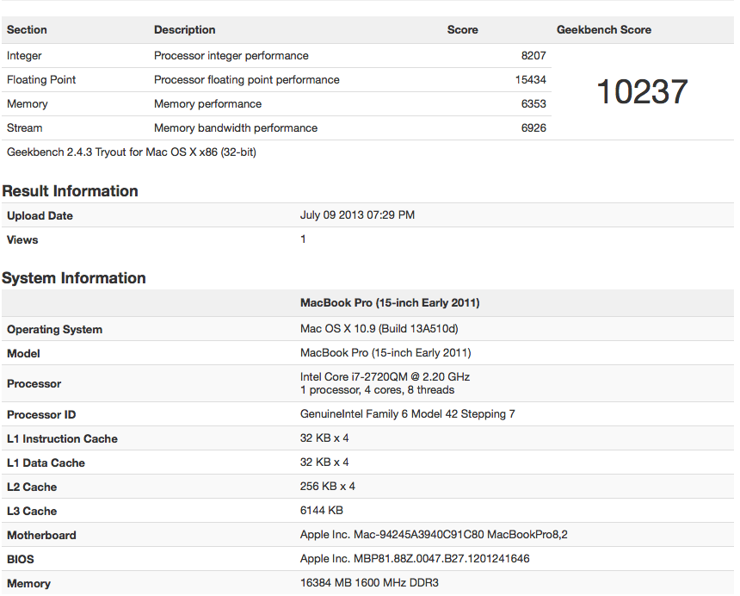740x596 pixels.
Task: Select the Integer section row label
Action: 24,56
